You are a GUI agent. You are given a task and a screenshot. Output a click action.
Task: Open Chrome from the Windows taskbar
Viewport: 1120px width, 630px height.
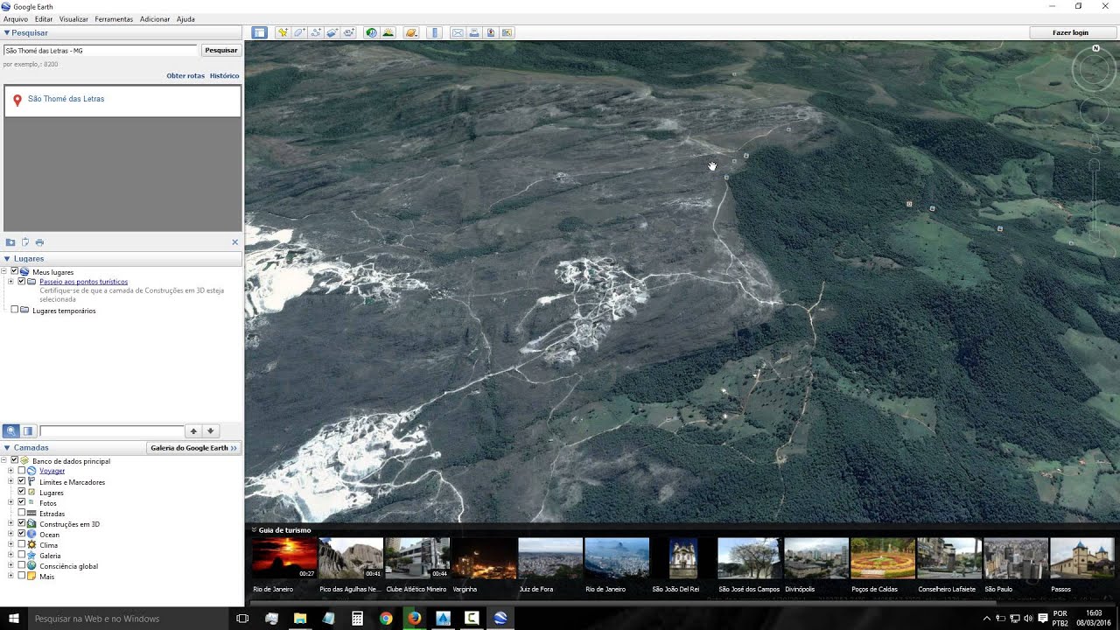[386, 619]
